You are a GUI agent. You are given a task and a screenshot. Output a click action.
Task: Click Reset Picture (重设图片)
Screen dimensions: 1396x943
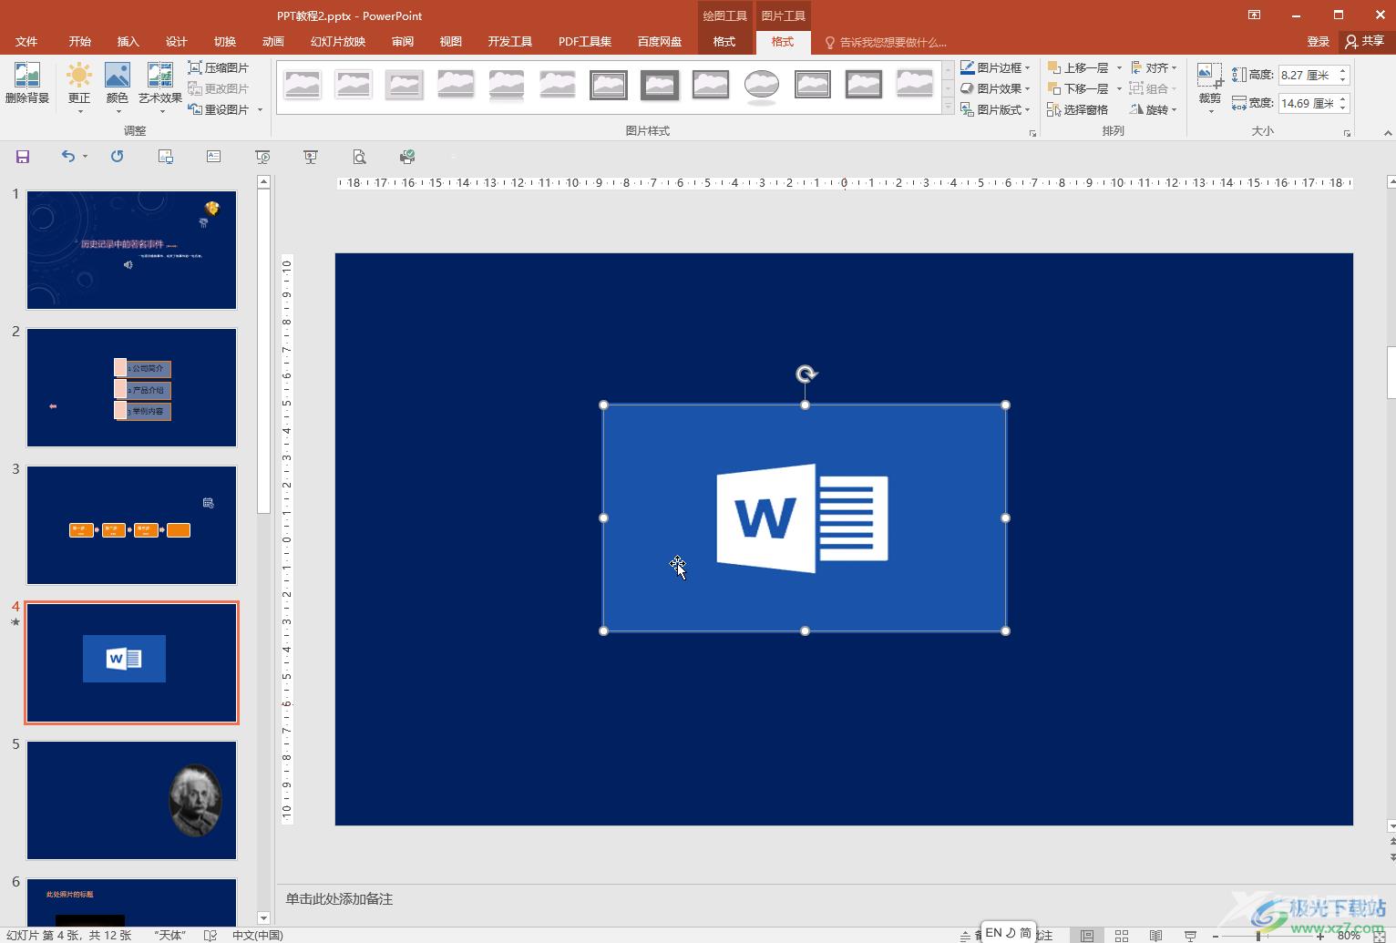pyautogui.click(x=218, y=109)
